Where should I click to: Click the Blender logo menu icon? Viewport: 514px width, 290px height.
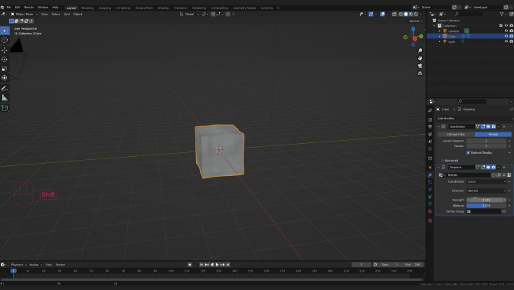click(2, 7)
